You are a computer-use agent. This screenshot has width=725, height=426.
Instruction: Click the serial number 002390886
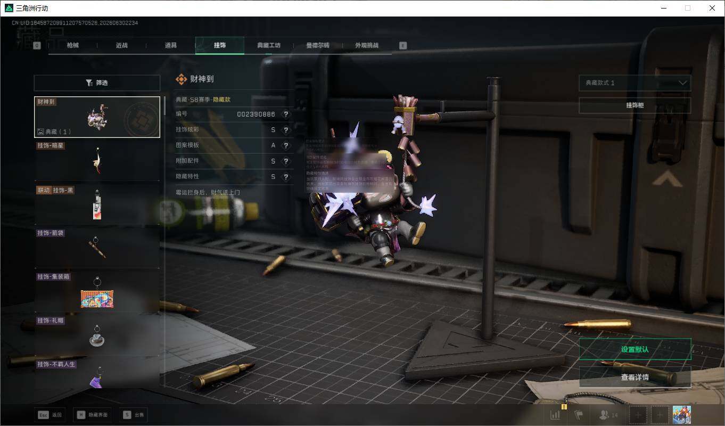click(x=256, y=114)
